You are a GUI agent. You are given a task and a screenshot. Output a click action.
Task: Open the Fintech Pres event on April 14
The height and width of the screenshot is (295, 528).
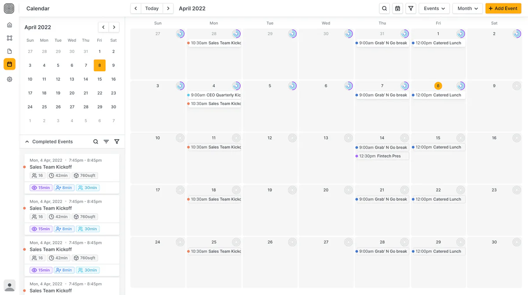(382, 156)
